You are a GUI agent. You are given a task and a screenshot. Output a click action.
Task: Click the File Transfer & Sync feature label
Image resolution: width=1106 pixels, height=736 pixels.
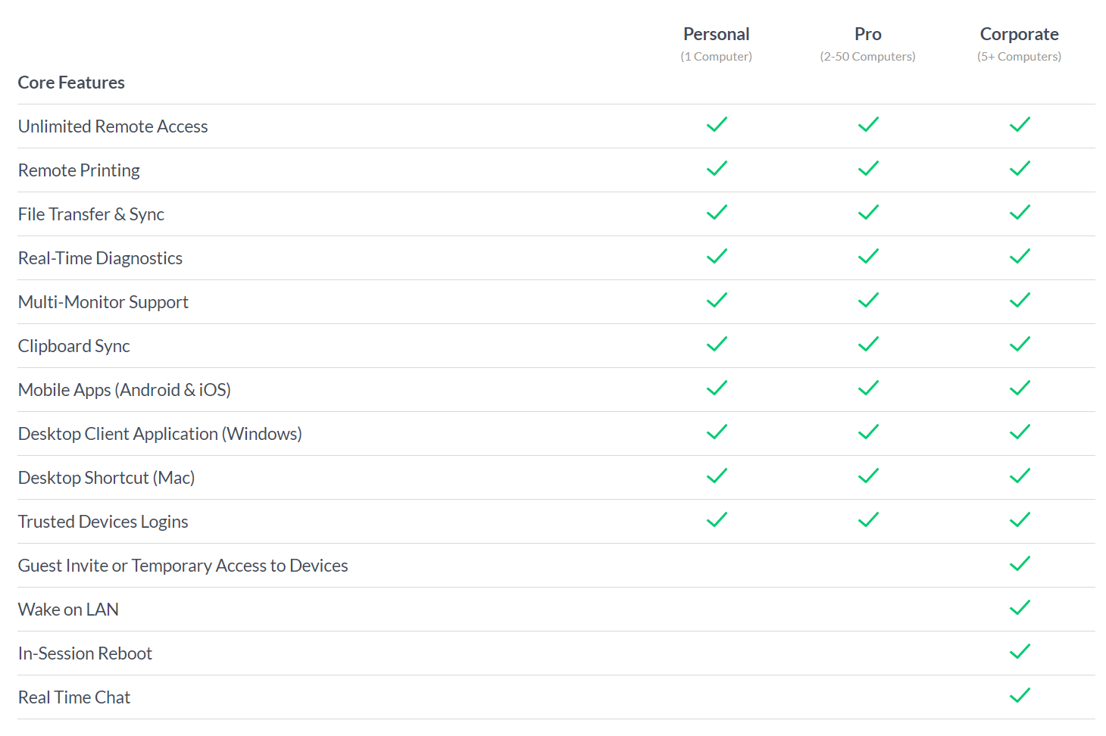91,214
